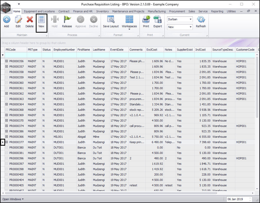Click the vertical scrollbar thumb
Image resolution: width=260 pixels, height=203 pixels.
coord(257,87)
